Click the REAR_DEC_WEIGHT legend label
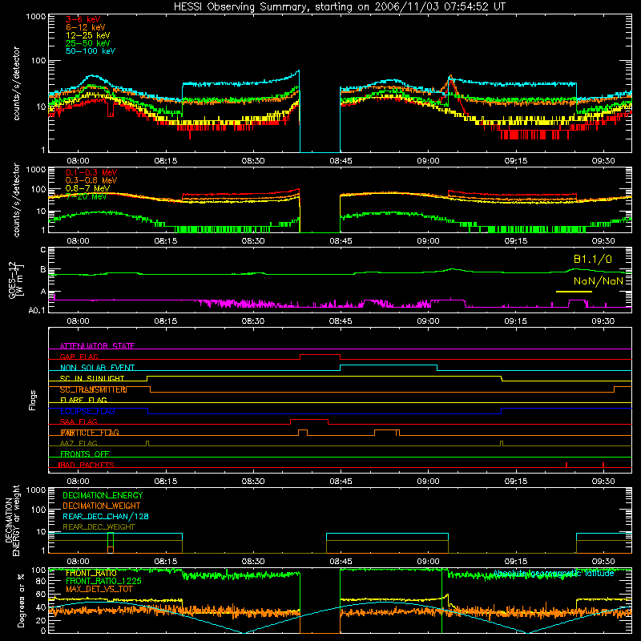Viewport: 641px width, 641px height. click(x=99, y=527)
